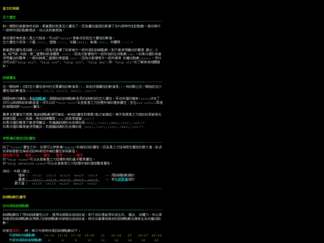
Task: Click the "help wis" command text
Action: pyautogui.click(x=25, y=62)
